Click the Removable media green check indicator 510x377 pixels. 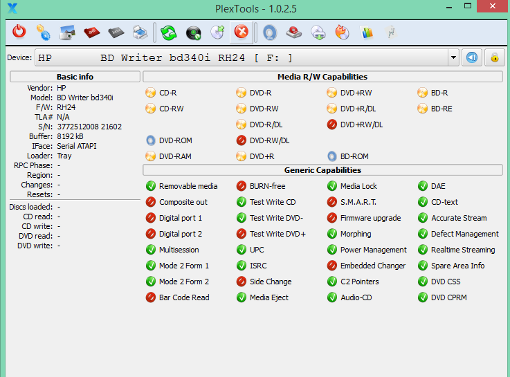151,186
